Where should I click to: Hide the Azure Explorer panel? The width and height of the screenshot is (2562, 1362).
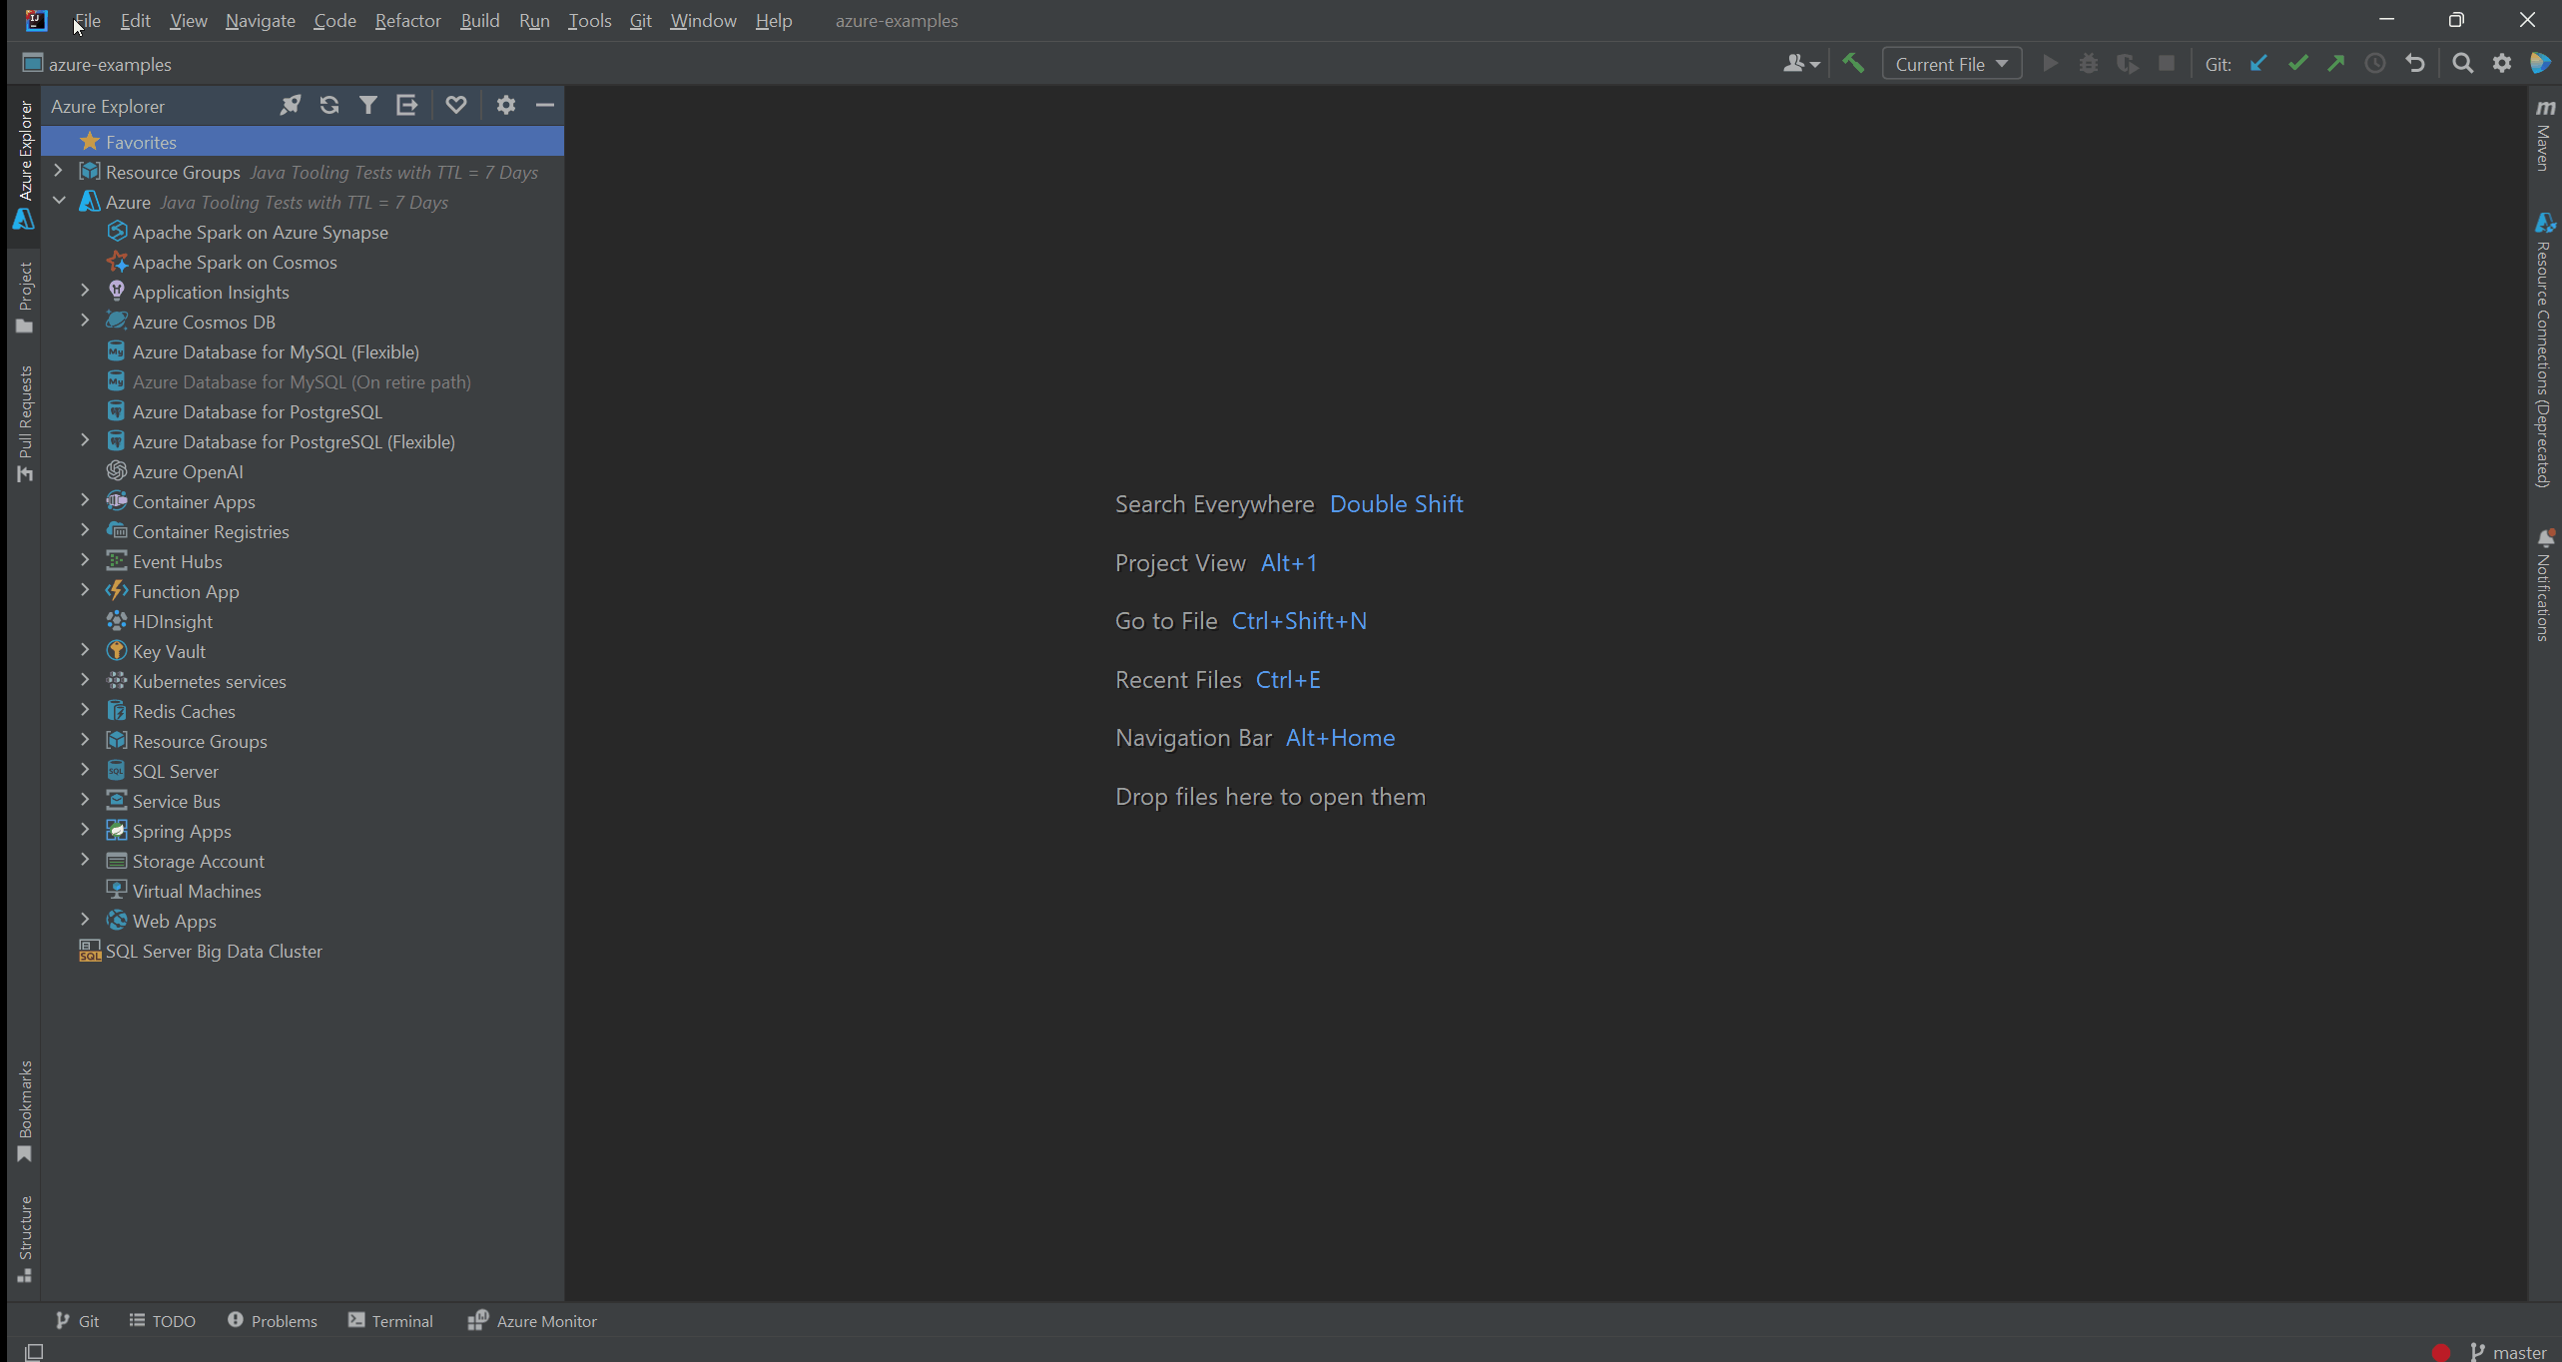545,105
